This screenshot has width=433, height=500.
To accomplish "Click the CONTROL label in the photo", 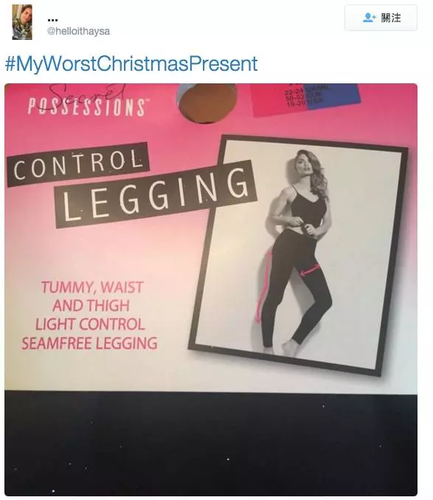I will 77,164.
